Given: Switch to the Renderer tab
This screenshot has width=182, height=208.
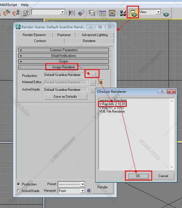Looking at the screenshot, I should click(89, 41).
